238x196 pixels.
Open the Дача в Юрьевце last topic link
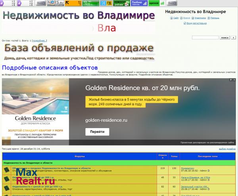coord(196,177)
